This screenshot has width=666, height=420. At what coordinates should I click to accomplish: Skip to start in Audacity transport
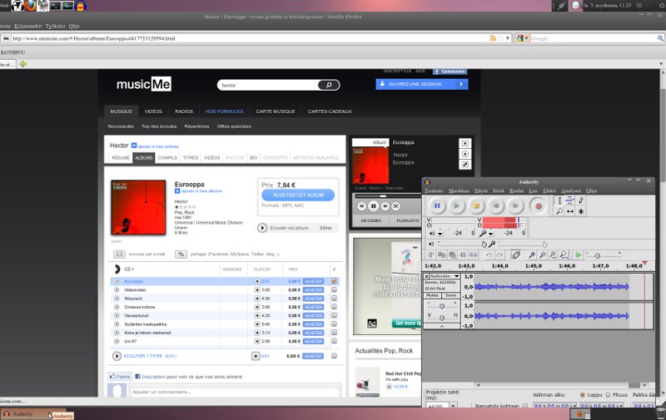(x=495, y=205)
